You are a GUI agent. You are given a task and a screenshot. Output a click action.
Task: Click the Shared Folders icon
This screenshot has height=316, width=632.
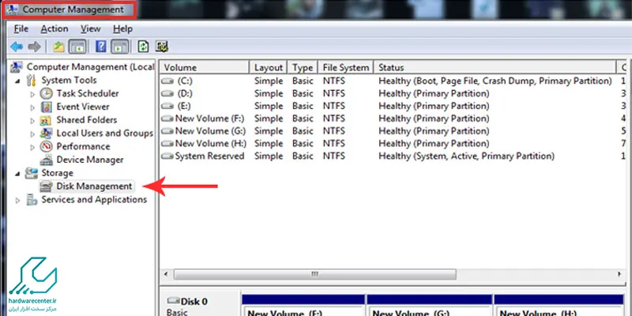[x=47, y=120]
